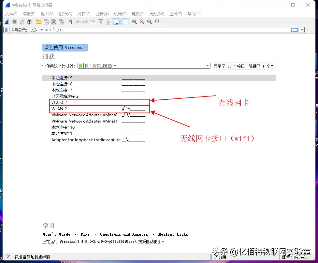Open a capture file via folder icon

[x=38, y=22]
